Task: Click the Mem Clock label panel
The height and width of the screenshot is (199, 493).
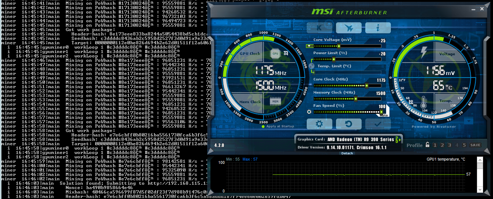Action: 250,102
